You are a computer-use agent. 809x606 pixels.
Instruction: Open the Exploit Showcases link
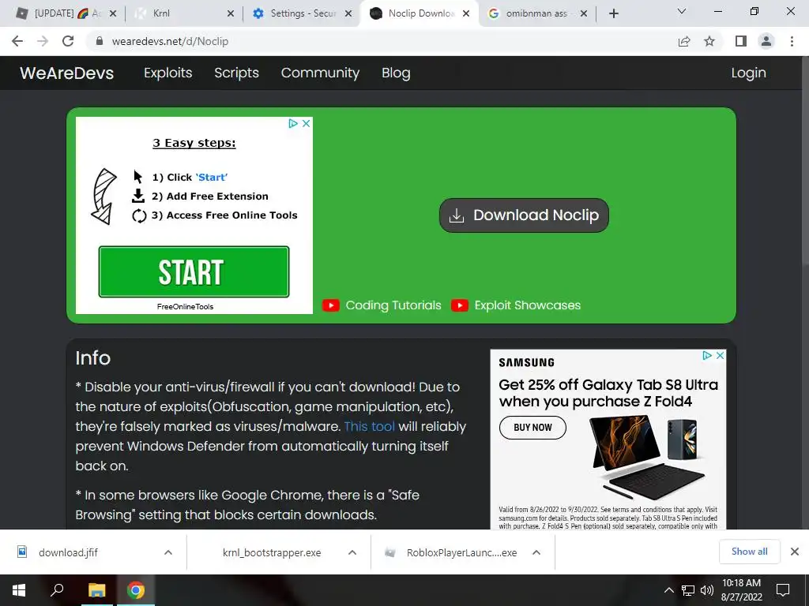[x=527, y=305]
